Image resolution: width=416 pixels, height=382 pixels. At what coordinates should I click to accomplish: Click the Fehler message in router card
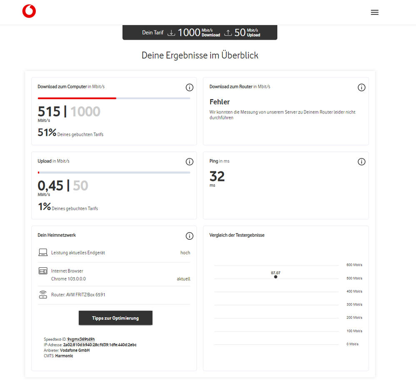point(220,102)
